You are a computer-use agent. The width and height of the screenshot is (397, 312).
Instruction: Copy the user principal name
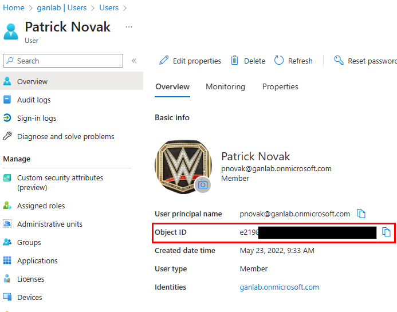pos(361,214)
